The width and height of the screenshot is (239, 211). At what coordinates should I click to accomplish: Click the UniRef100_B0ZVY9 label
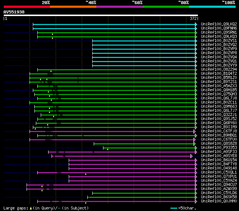[219, 65]
